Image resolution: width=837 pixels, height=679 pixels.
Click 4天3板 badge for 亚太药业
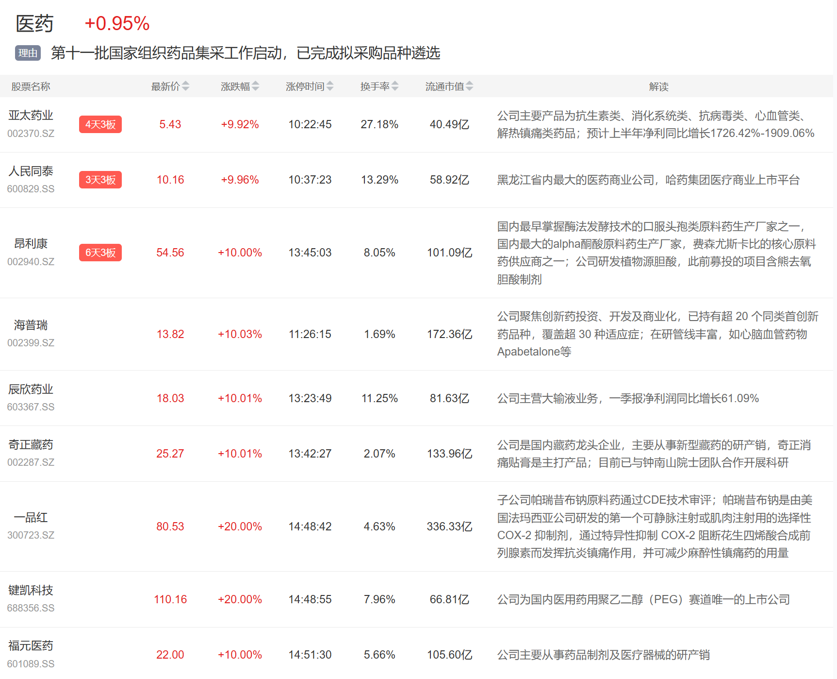tap(100, 124)
